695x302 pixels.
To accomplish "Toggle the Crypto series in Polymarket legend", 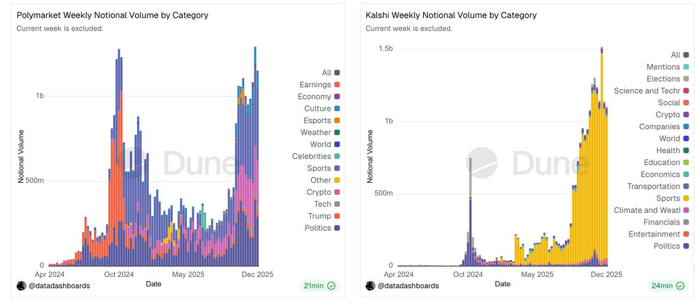I will [319, 192].
